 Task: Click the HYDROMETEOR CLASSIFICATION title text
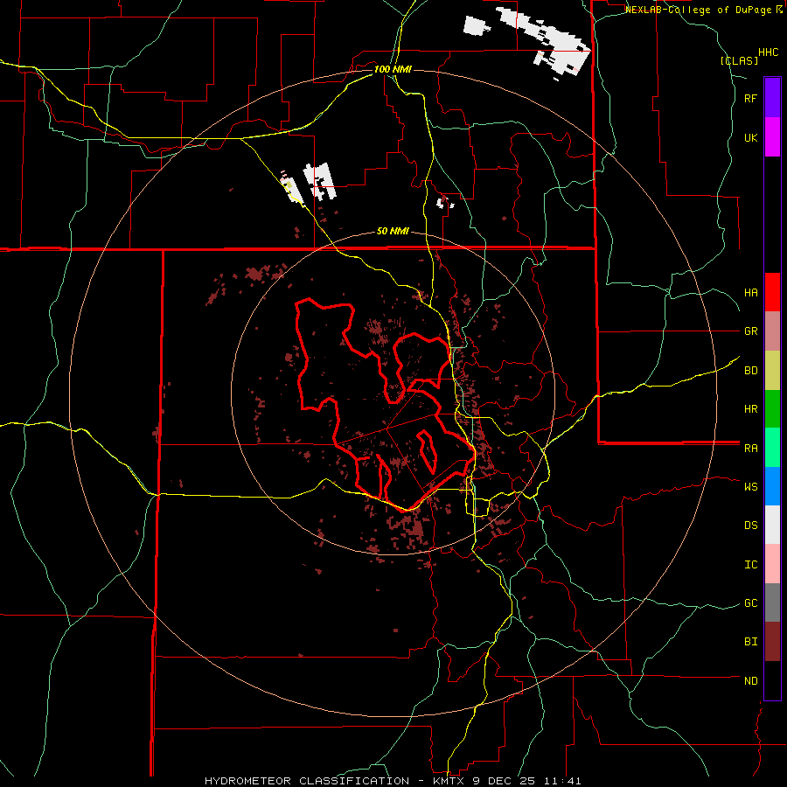(x=307, y=781)
